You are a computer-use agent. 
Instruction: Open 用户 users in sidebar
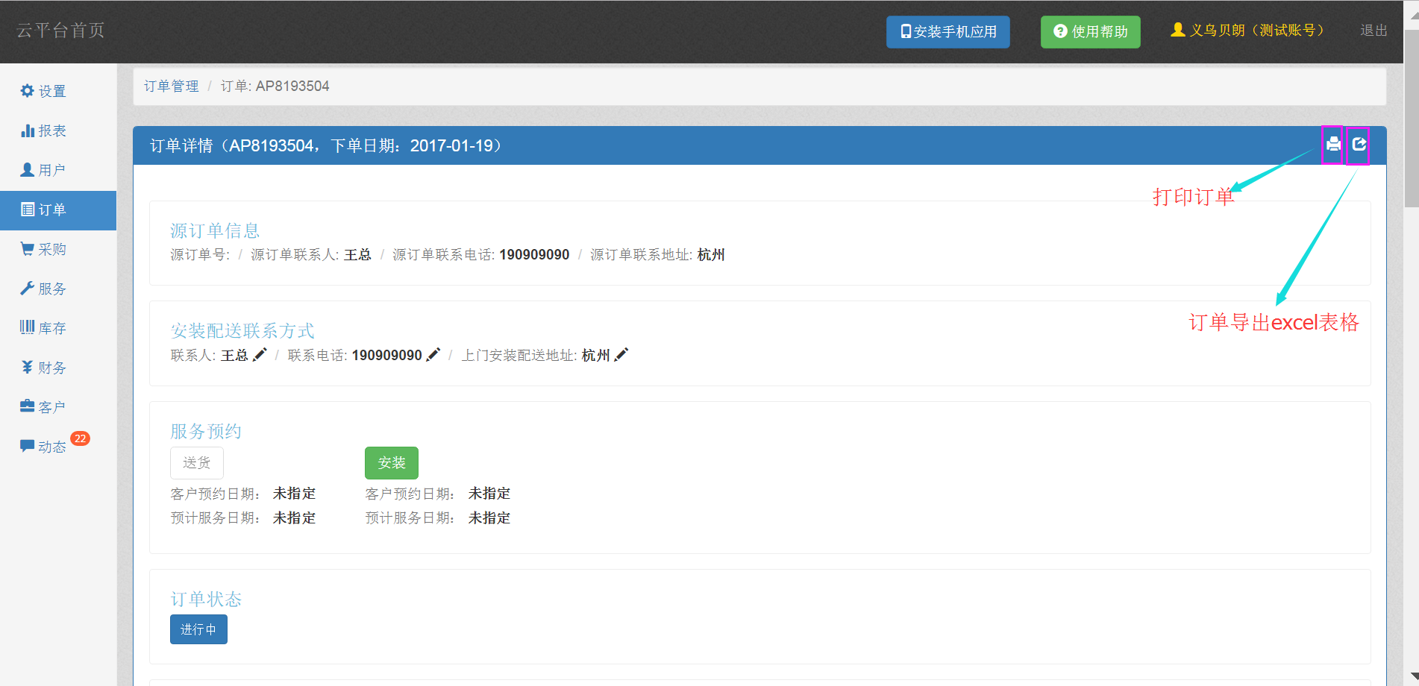tap(43, 170)
